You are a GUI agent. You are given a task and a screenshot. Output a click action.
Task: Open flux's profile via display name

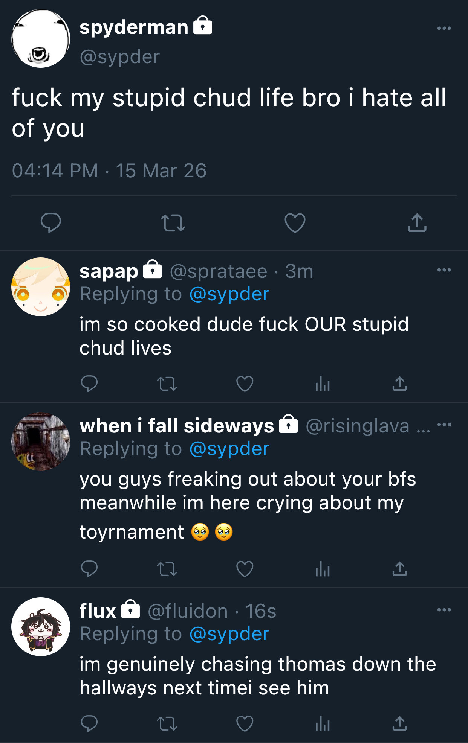pyautogui.click(x=98, y=611)
